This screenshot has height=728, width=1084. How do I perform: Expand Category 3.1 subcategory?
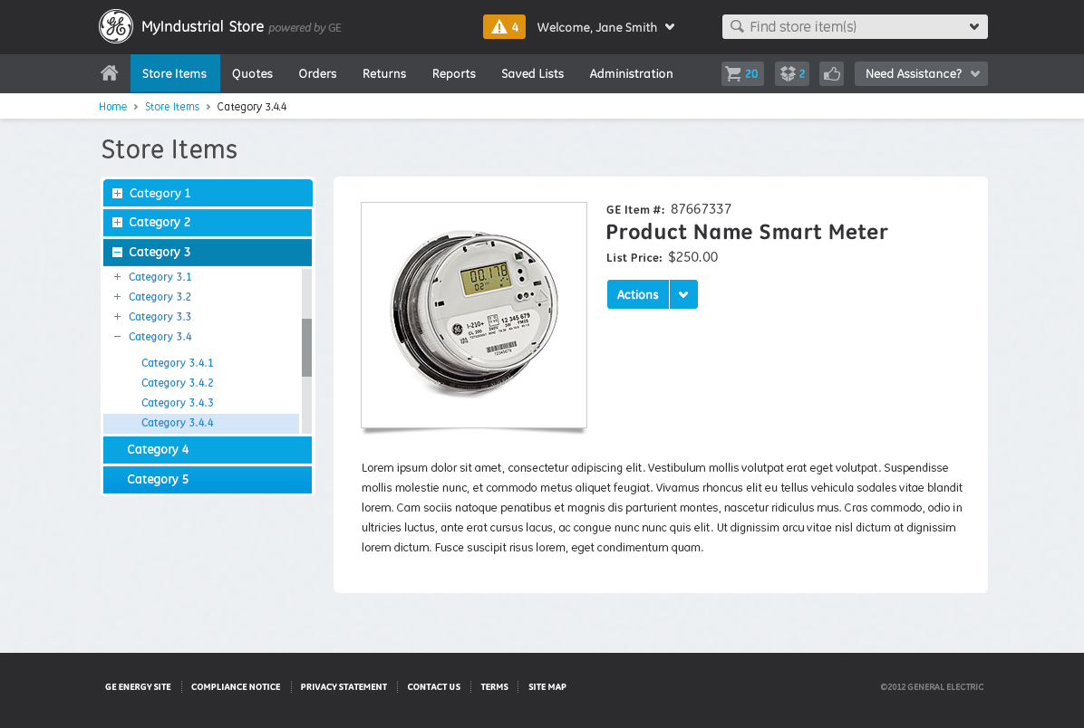click(117, 276)
